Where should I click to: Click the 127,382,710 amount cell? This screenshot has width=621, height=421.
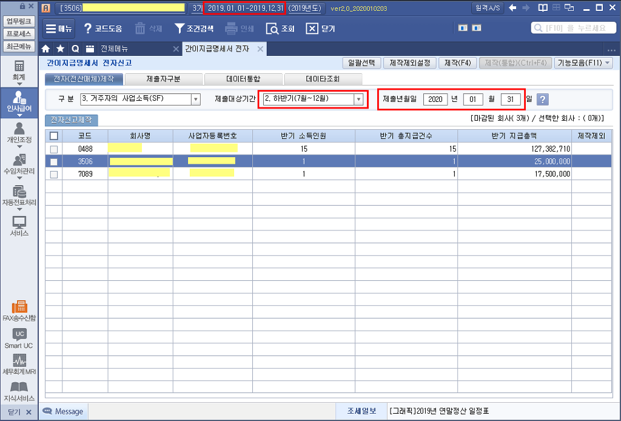tap(515, 149)
